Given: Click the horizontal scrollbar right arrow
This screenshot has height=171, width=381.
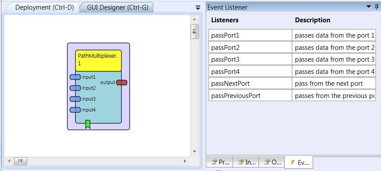Looking at the screenshot, I should point(185,161).
